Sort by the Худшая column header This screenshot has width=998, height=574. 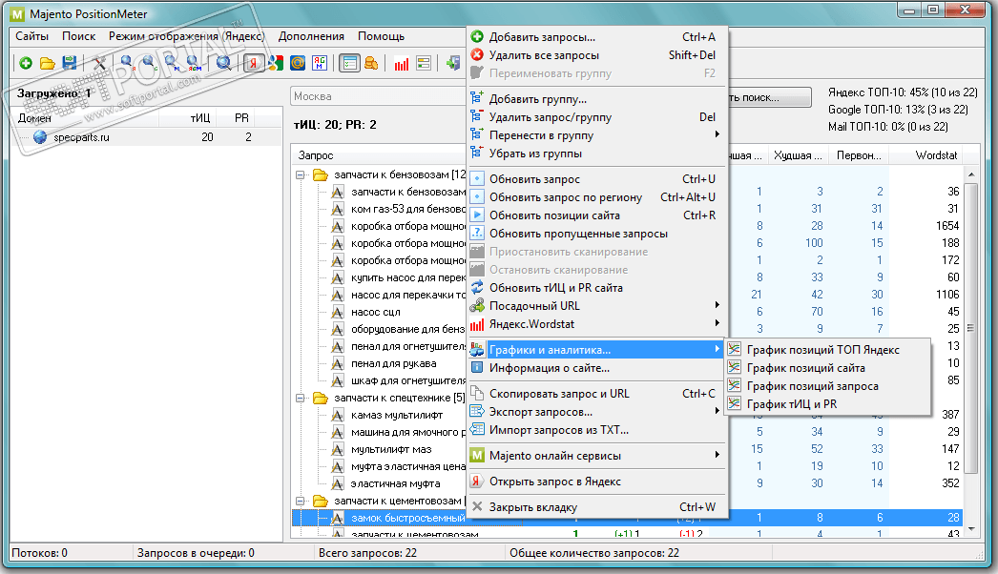pyautogui.click(x=799, y=155)
